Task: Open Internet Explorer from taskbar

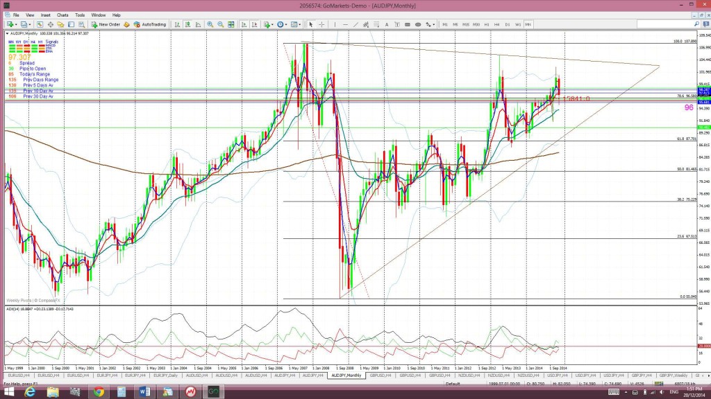Action: tap(30, 392)
